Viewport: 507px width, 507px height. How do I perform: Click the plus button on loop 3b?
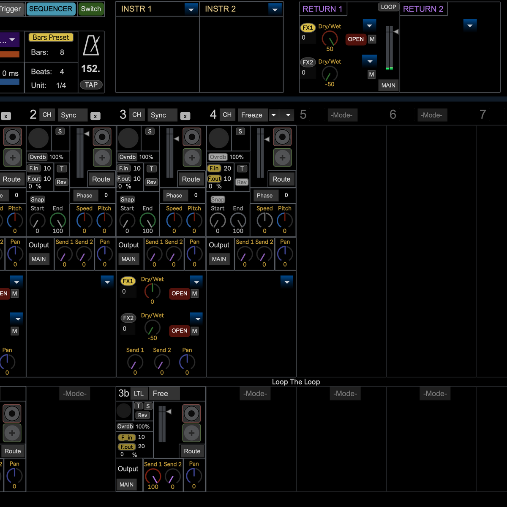[191, 433]
